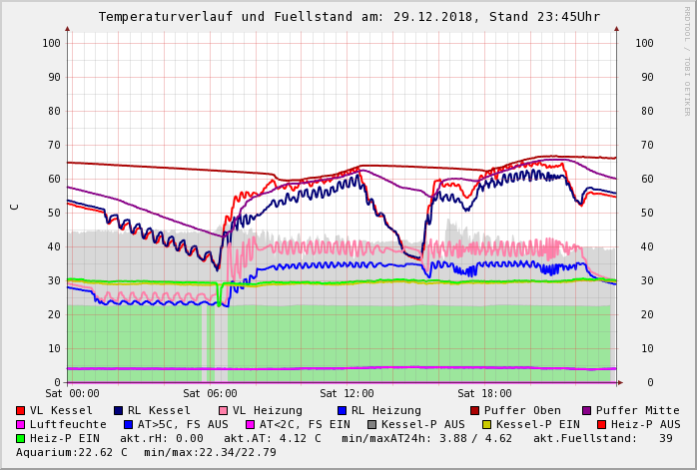Select the blue RL Heizung legend swatch

[343, 410]
